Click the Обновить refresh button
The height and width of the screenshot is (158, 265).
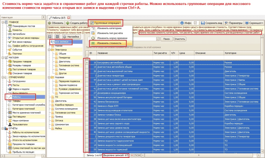click(56, 23)
